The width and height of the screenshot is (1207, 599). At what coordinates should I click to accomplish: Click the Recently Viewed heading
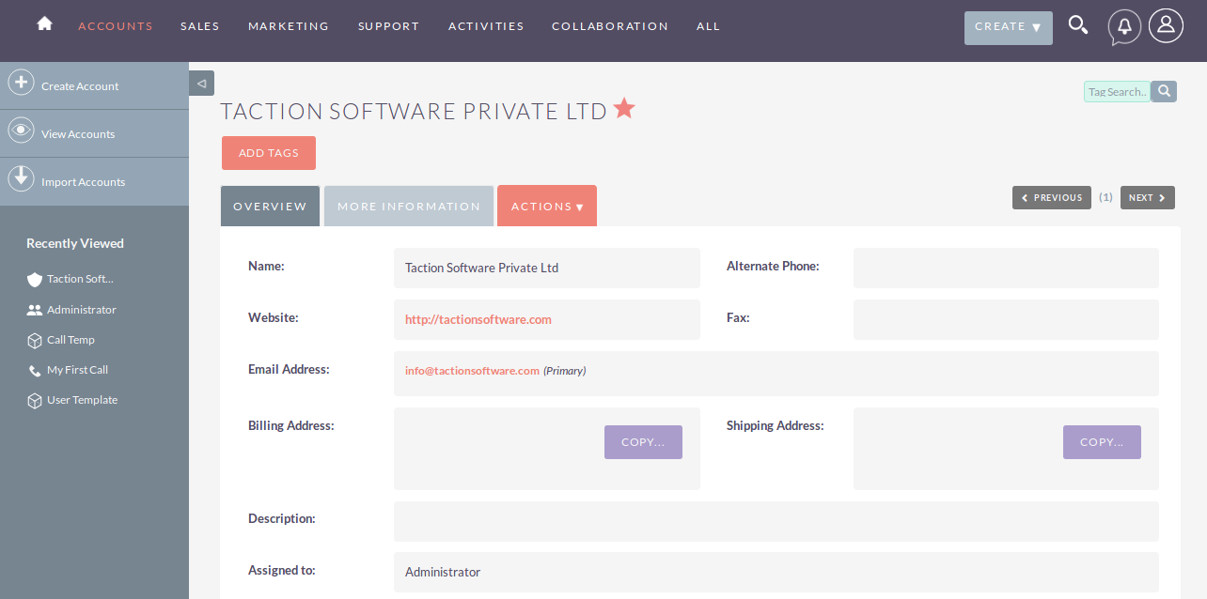(75, 243)
